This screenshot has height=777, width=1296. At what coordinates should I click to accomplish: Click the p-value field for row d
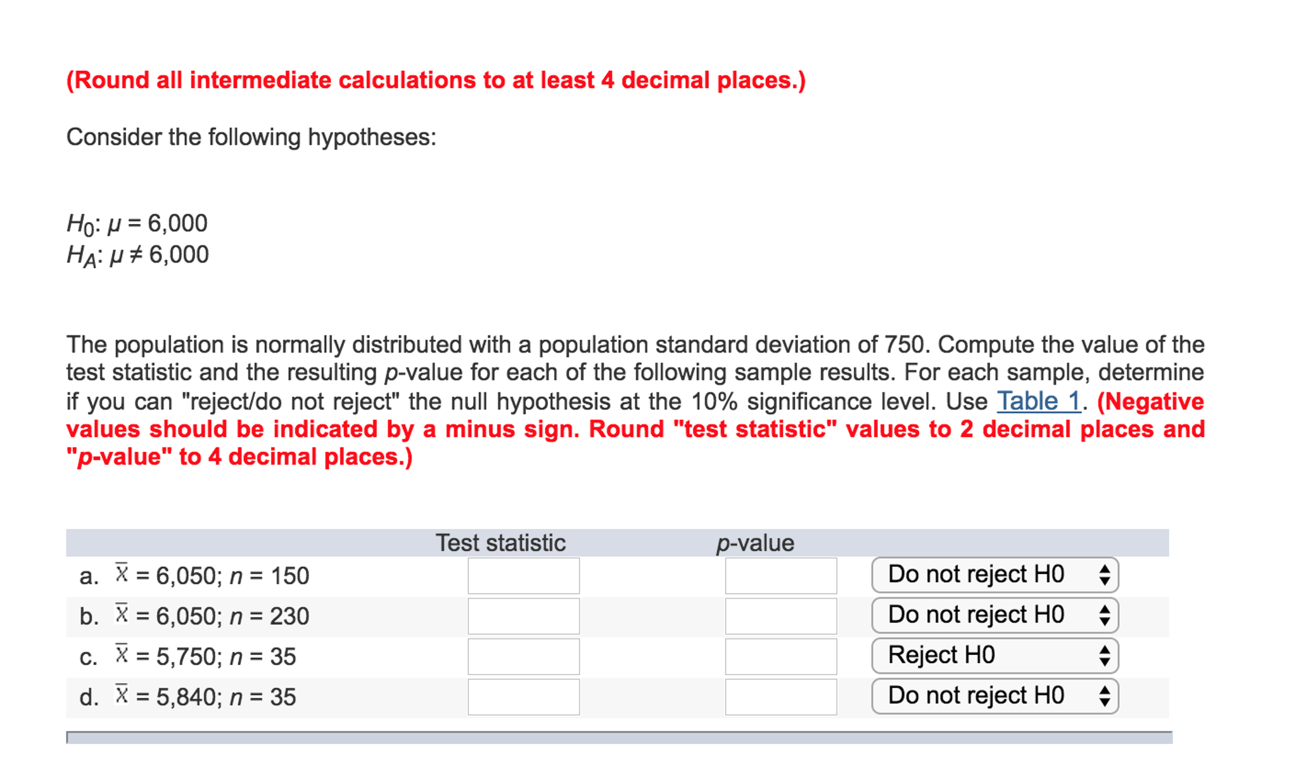[x=780, y=697]
